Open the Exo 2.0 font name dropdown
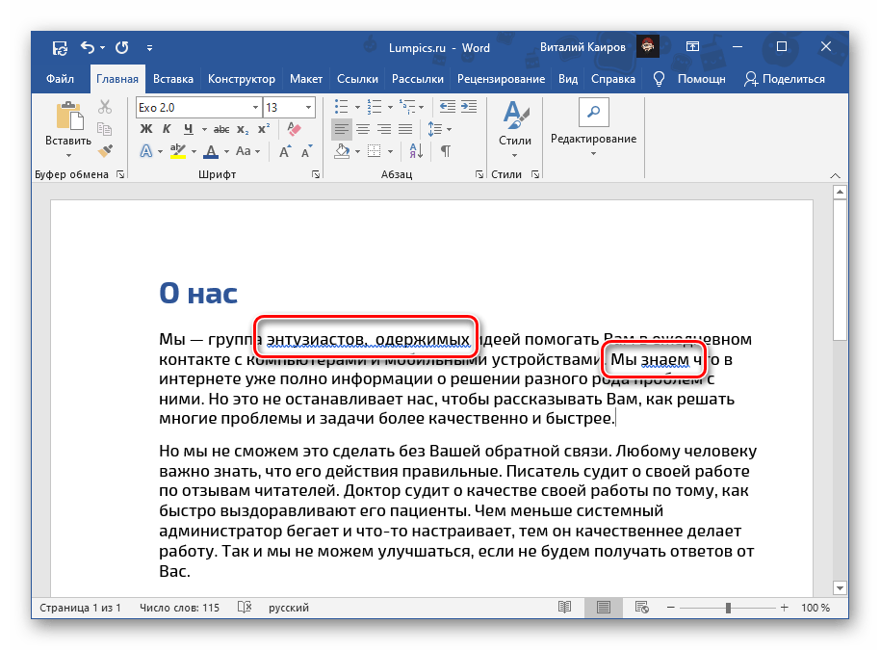 pos(255,107)
